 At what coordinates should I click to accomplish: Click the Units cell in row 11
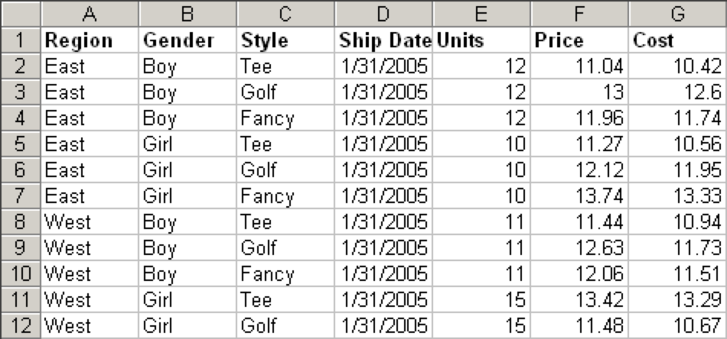[481, 299]
